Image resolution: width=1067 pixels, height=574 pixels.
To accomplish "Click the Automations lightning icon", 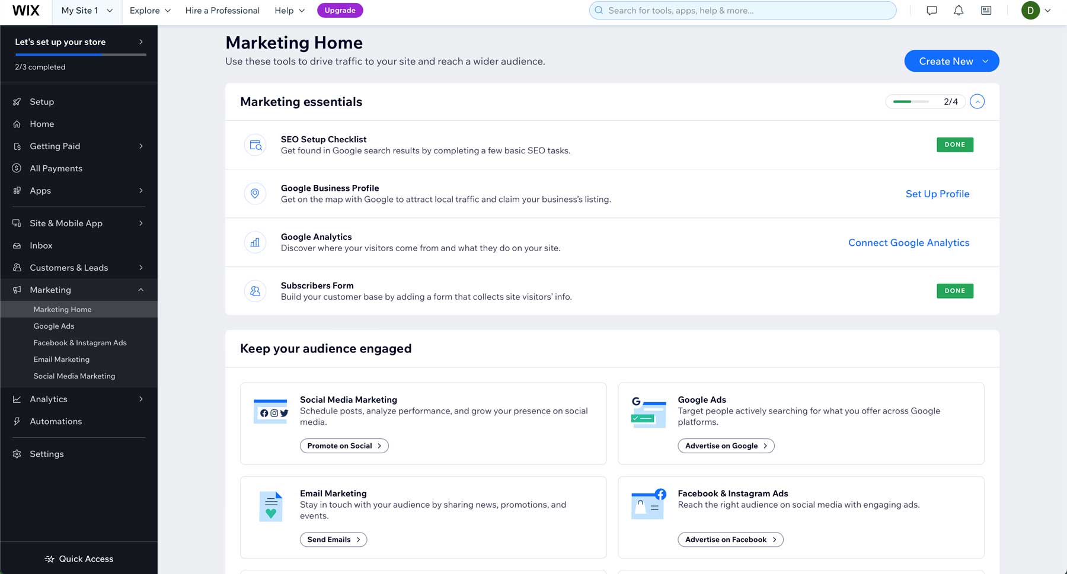I will [x=17, y=421].
